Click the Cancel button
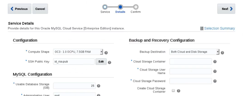This screenshot has height=96, width=250. click(40, 9)
